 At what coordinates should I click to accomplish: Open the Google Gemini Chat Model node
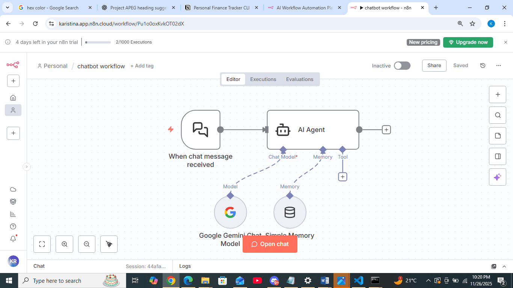[230, 212]
